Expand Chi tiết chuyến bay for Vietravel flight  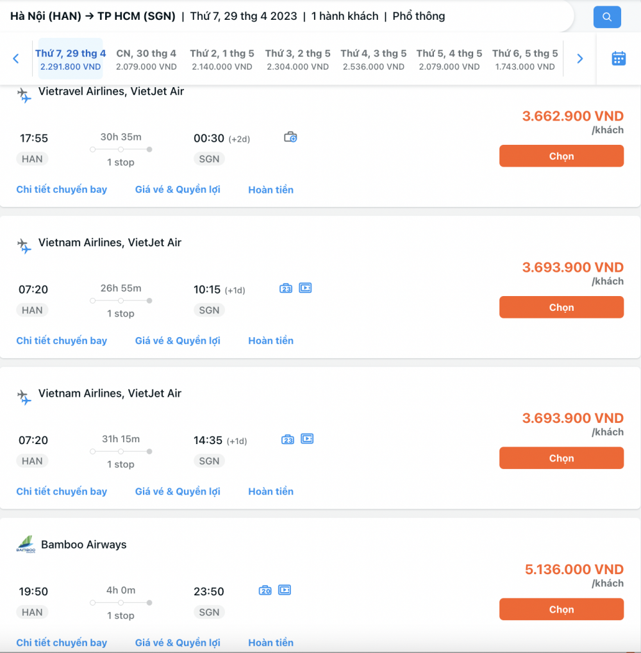(62, 190)
